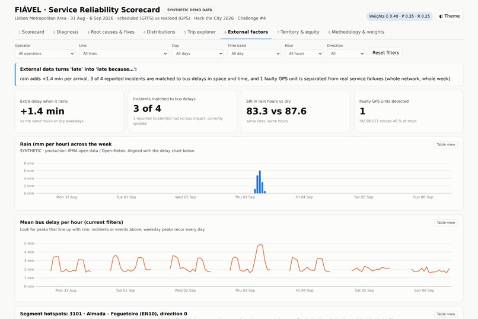This screenshot has height=319, width=478.
Task: Open the Trip explorer tab
Action: (200, 32)
